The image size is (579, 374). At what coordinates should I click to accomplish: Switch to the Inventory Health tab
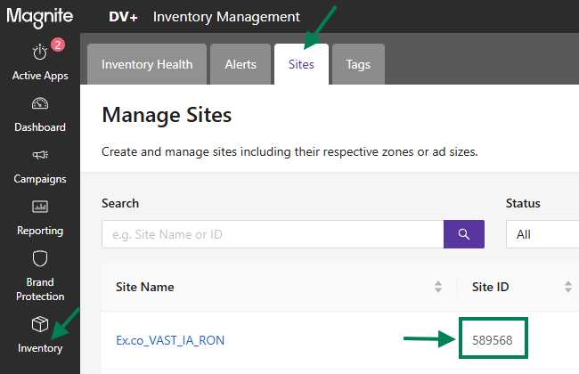(x=147, y=64)
